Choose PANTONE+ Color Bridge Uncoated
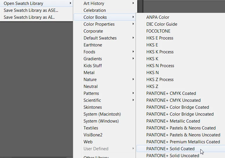The width and height of the screenshot is (225, 158). point(181,114)
